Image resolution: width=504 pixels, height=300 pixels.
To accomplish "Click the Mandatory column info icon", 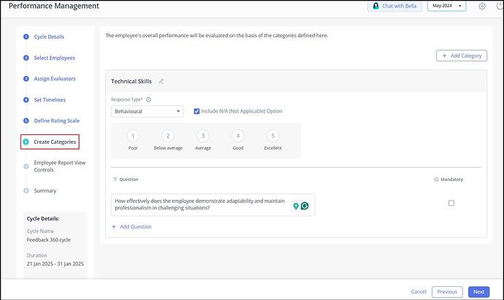I will (436, 179).
